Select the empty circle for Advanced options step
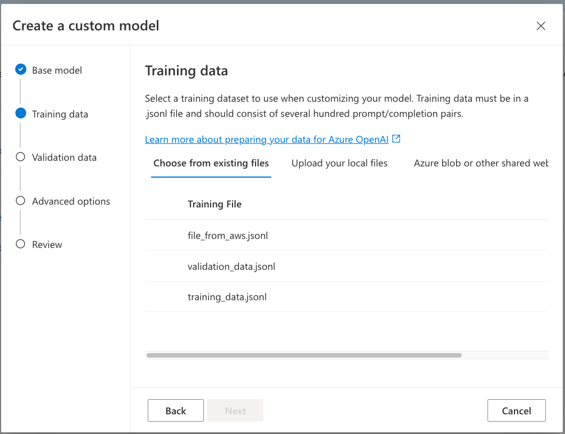The image size is (565, 434). point(20,200)
